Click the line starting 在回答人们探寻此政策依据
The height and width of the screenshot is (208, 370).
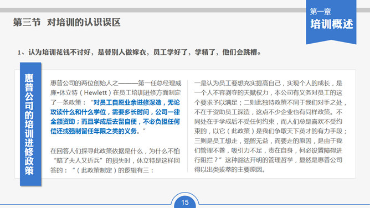pyautogui.click(x=115, y=151)
